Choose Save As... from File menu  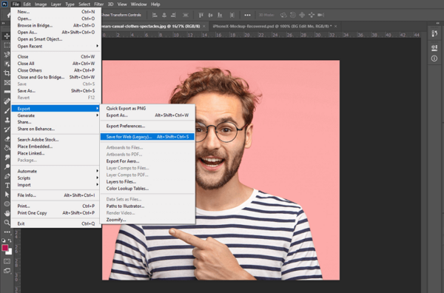(56, 91)
